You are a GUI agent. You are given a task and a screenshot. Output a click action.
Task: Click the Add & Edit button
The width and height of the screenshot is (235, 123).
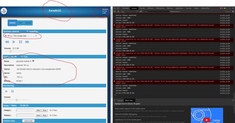coord(29,121)
